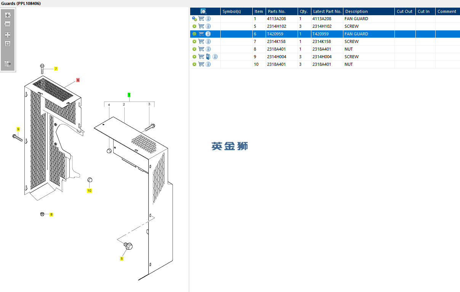
Task: Select green callout 1 in the diagram
Action: 129,95
